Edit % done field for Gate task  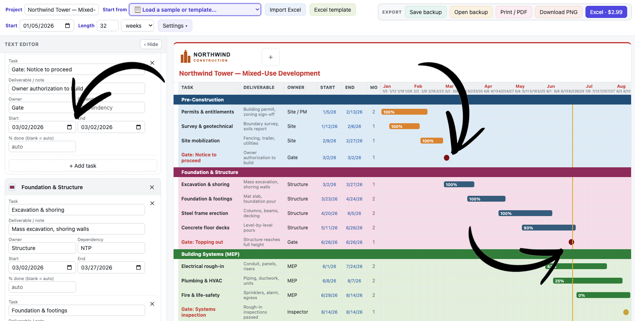42,147
